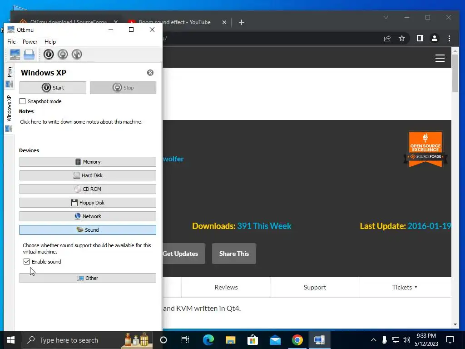The height and width of the screenshot is (349, 465).
Task: Expand the Tickets dropdown tab
Action: coord(405,287)
